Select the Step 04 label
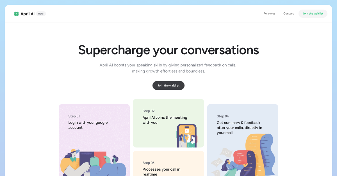Screen dimensions: 337x176 223,116
